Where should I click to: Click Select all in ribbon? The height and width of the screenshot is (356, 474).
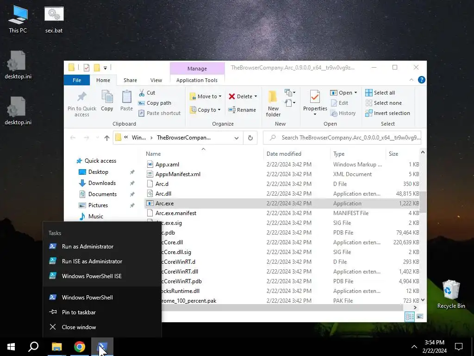(x=380, y=93)
